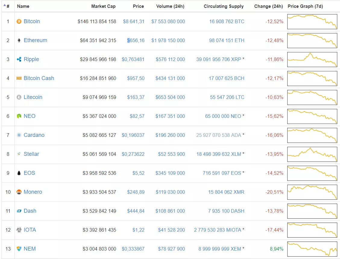Click the Ripple logo icon
Screen dimensions: 340x259
tap(19, 59)
